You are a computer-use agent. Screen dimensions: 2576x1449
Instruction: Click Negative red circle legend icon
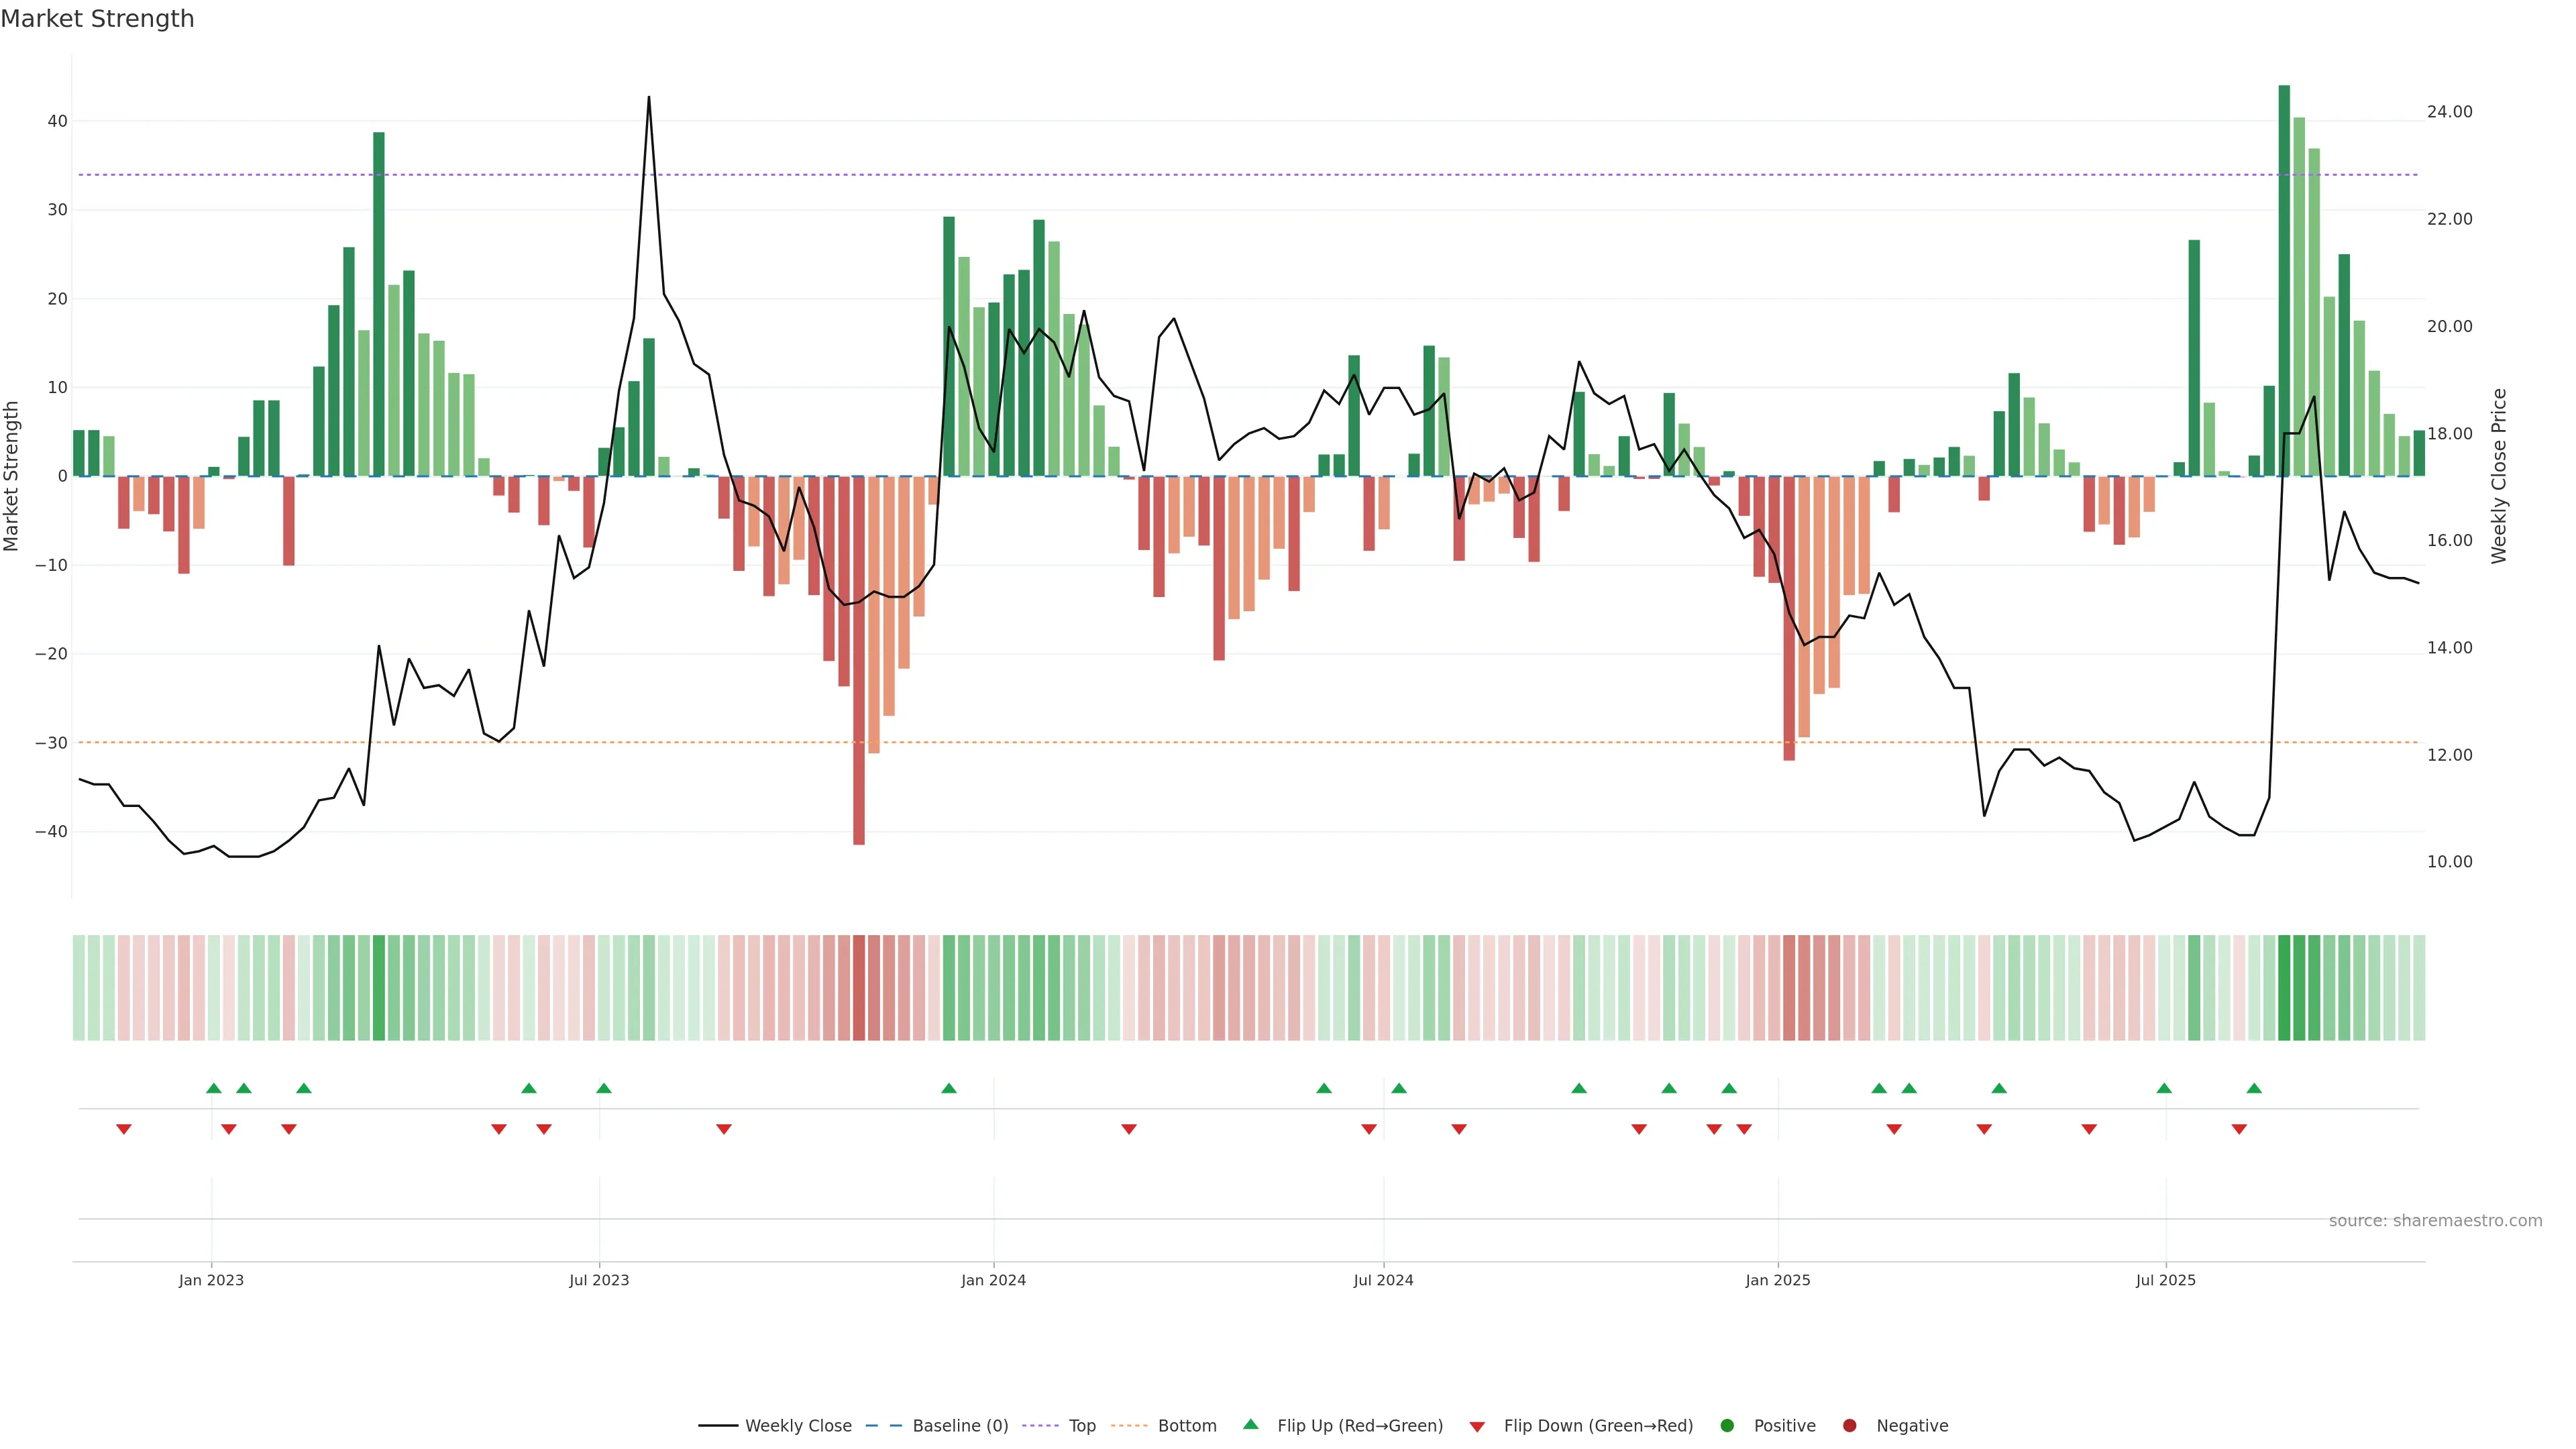point(1849,1426)
